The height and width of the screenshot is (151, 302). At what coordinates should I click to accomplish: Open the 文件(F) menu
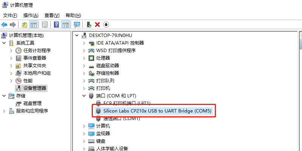click(10, 15)
